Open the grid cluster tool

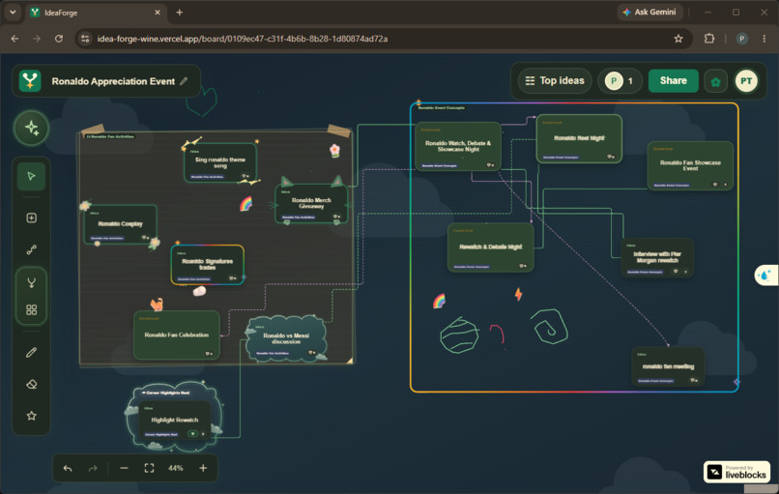[x=31, y=309]
